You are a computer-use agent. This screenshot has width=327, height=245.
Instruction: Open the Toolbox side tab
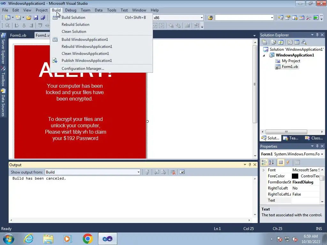[x=3, y=77]
